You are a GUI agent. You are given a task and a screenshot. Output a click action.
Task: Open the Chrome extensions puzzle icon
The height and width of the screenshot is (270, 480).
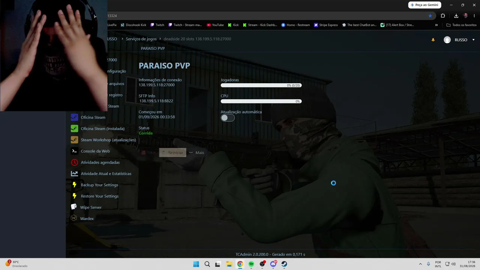[x=443, y=16]
